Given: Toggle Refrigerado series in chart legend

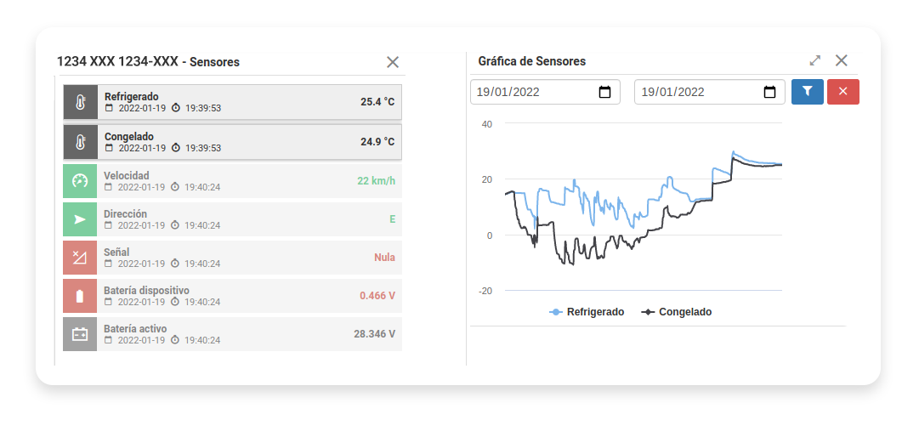Looking at the screenshot, I should point(587,312).
